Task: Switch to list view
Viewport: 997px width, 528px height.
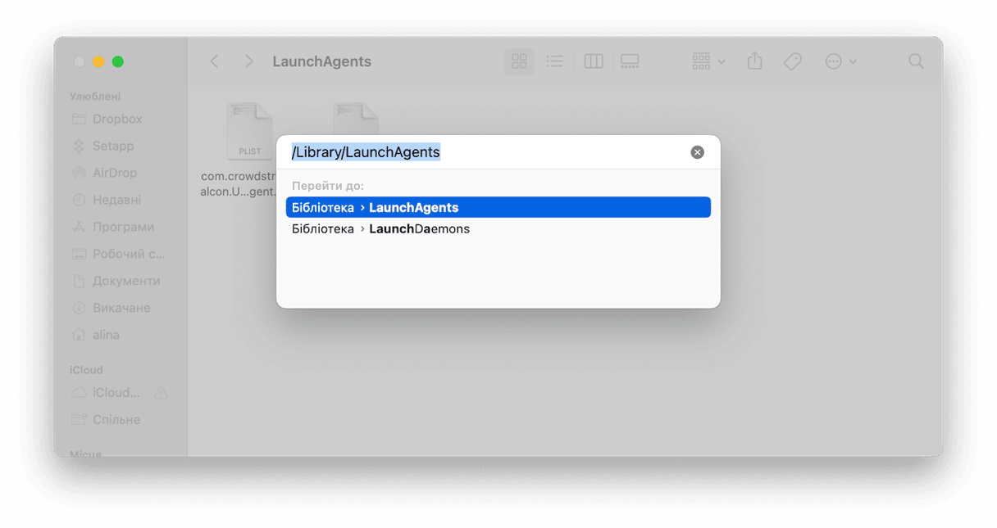Action: point(555,61)
